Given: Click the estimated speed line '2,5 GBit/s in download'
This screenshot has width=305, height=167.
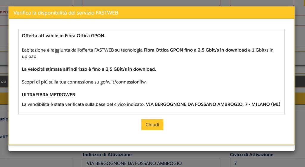Looking at the screenshot, I should 89,69.
